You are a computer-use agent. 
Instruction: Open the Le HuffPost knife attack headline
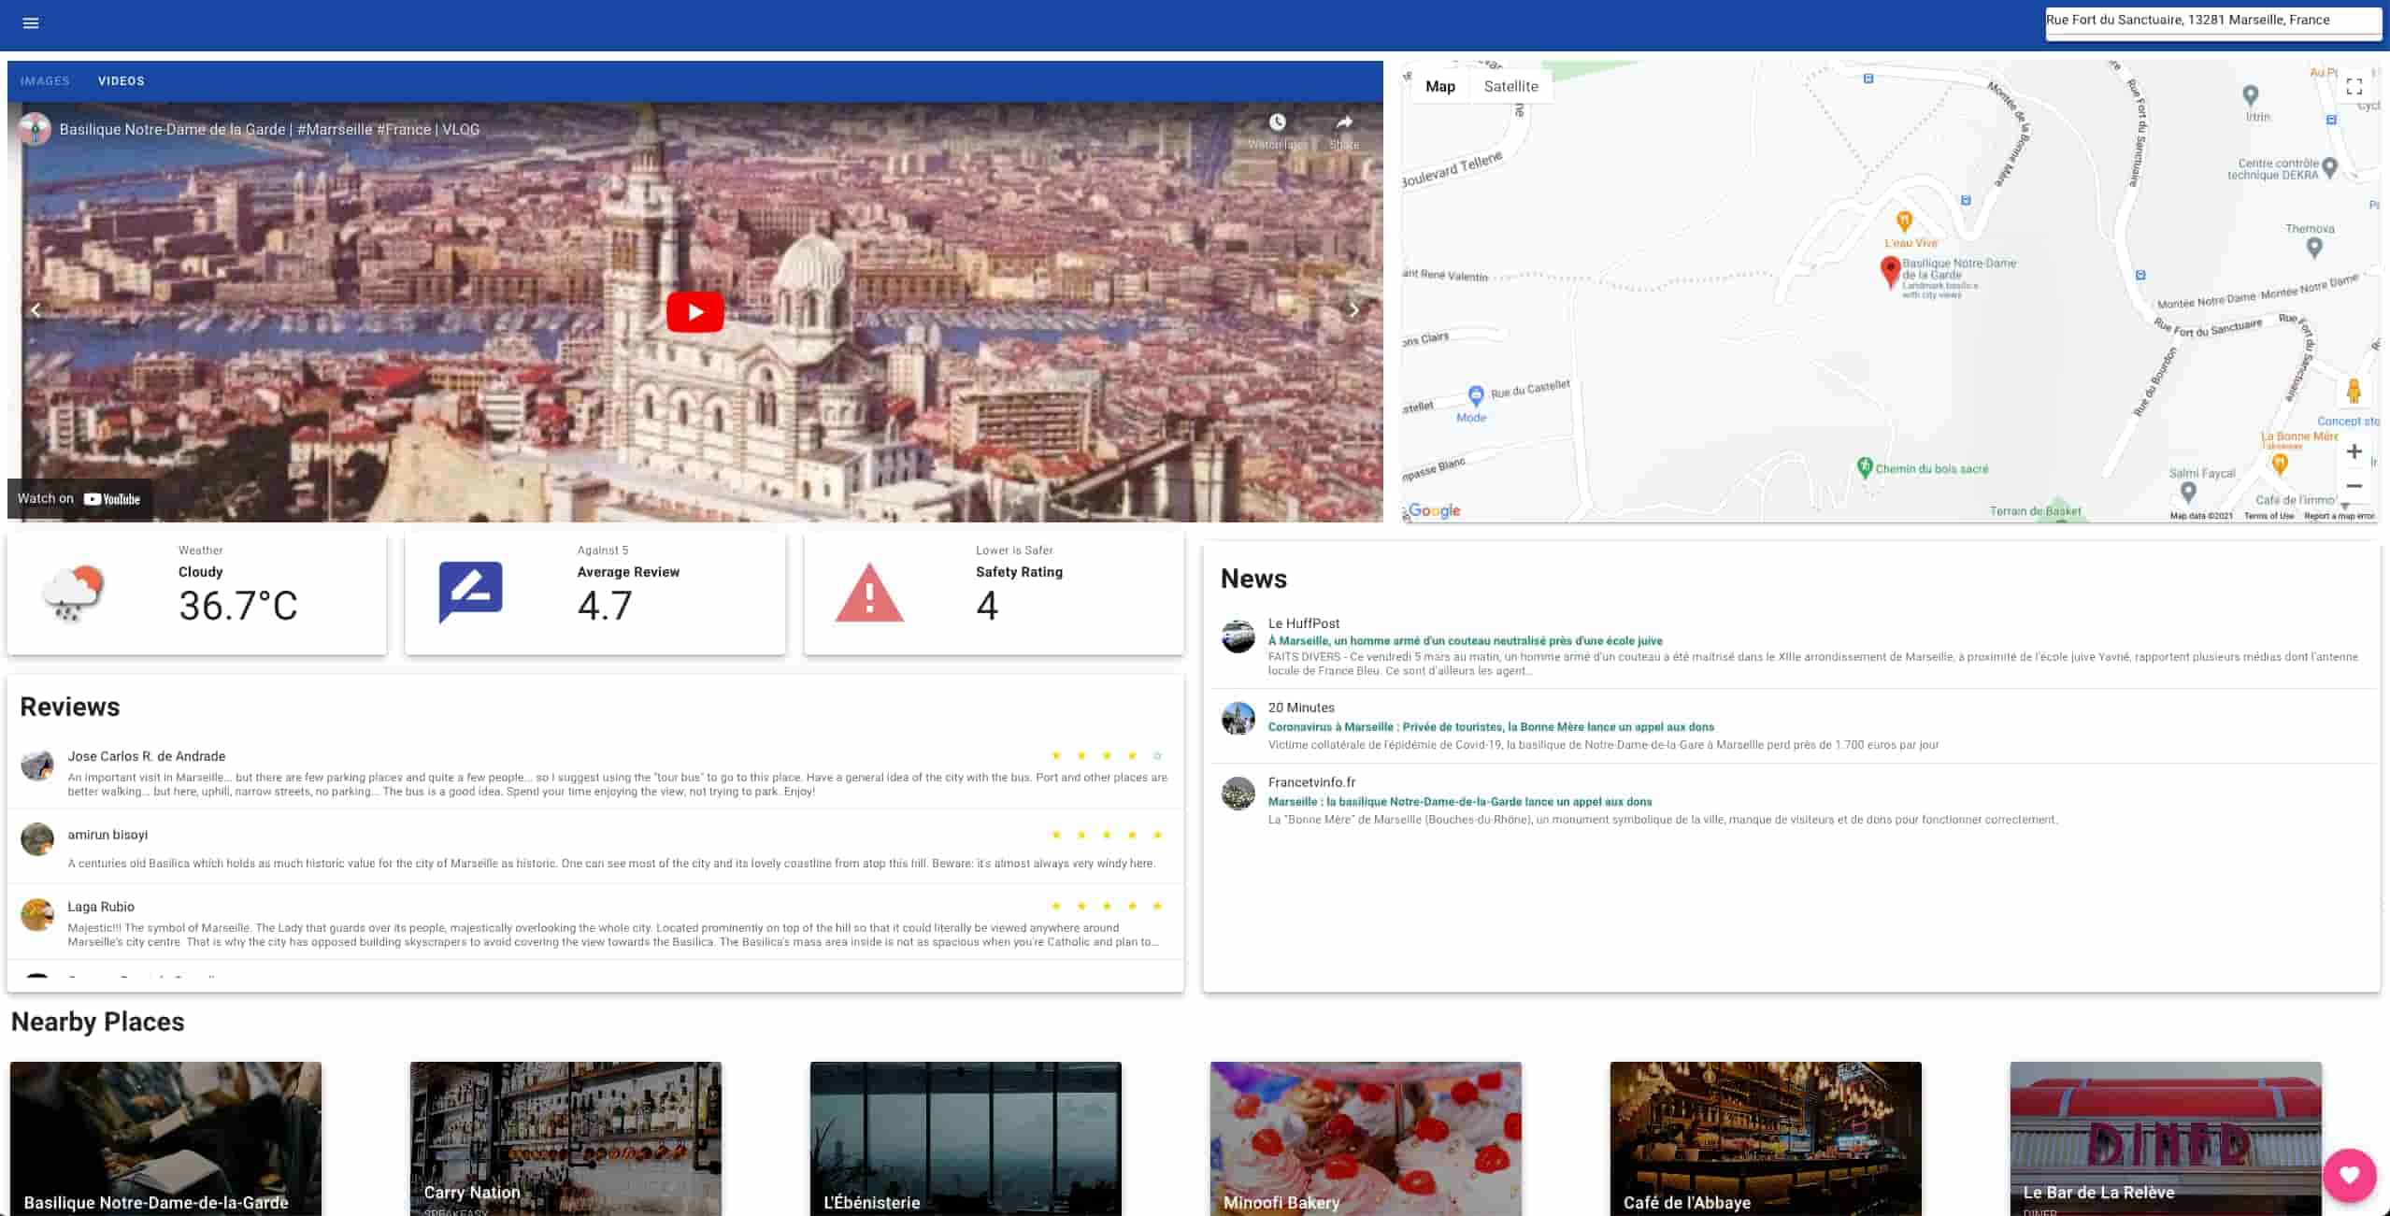click(x=1465, y=641)
